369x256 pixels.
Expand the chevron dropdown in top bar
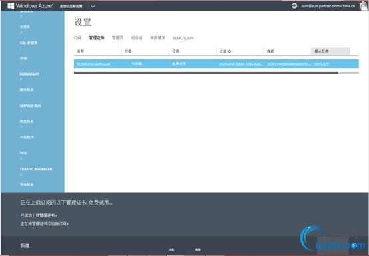coord(93,7)
